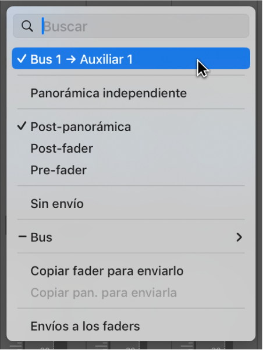Expand the chevron beside Bus
The image size is (263, 350).
[239, 237]
